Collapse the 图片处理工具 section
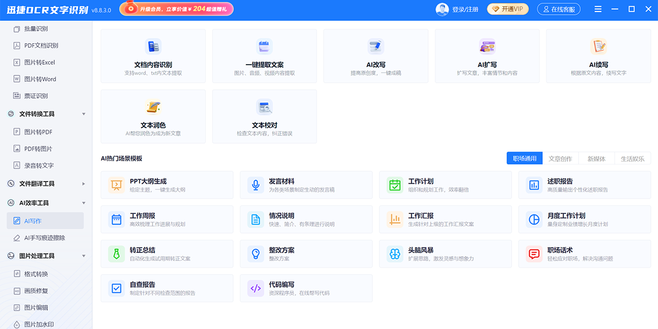 click(x=39, y=256)
